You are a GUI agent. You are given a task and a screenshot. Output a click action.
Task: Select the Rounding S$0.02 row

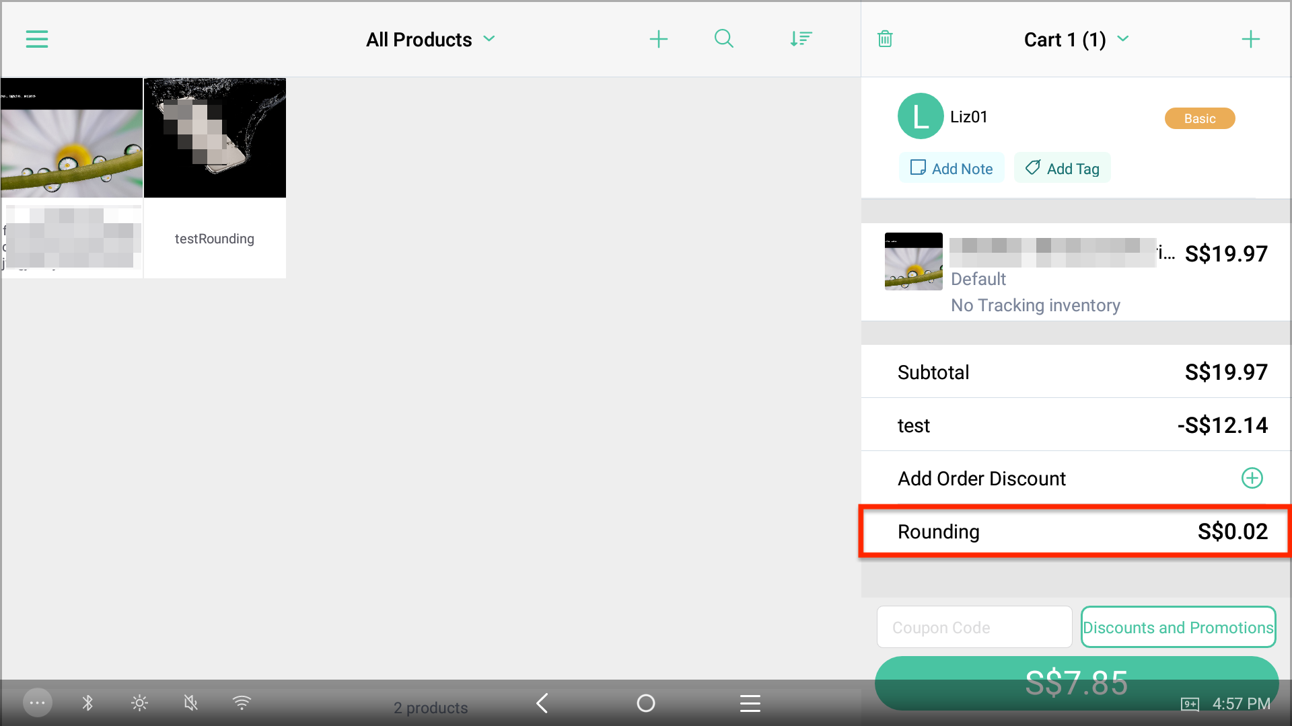(x=1075, y=531)
